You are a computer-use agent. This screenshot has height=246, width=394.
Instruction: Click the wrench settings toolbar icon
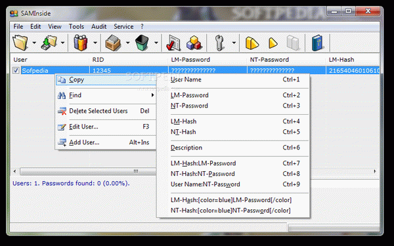[x=219, y=43]
